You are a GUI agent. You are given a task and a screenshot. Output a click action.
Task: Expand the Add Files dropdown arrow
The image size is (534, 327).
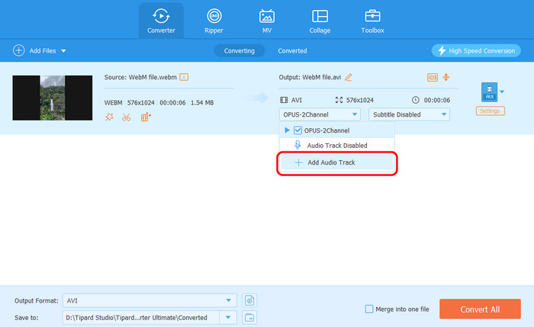coord(63,51)
